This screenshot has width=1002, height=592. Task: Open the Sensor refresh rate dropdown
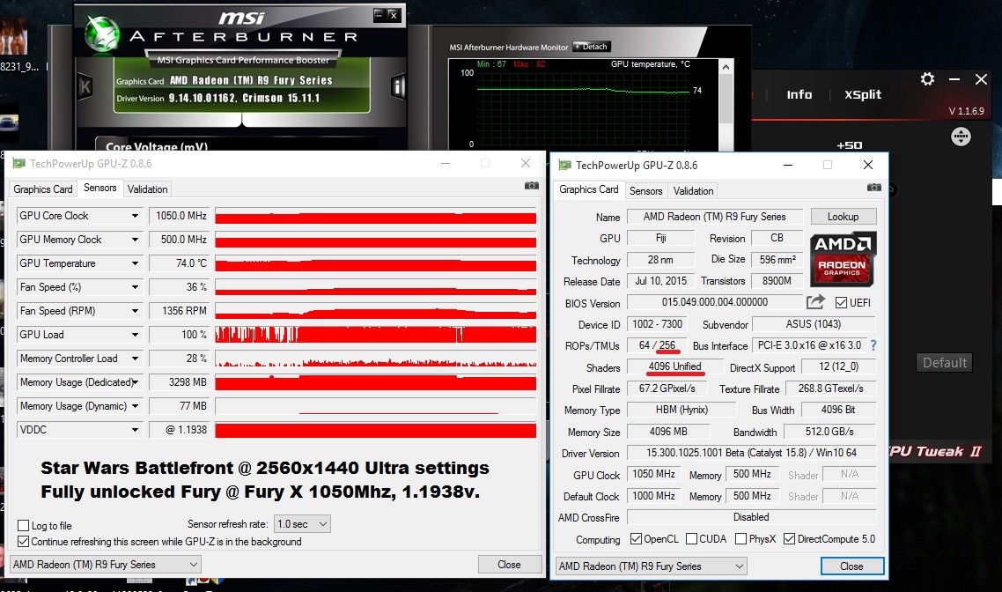tap(302, 524)
